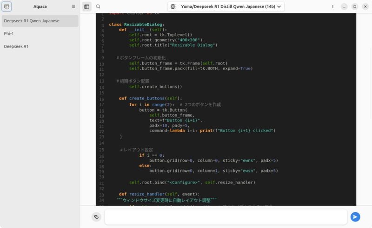Start a new chat with the top-left icon

[x=7, y=6]
